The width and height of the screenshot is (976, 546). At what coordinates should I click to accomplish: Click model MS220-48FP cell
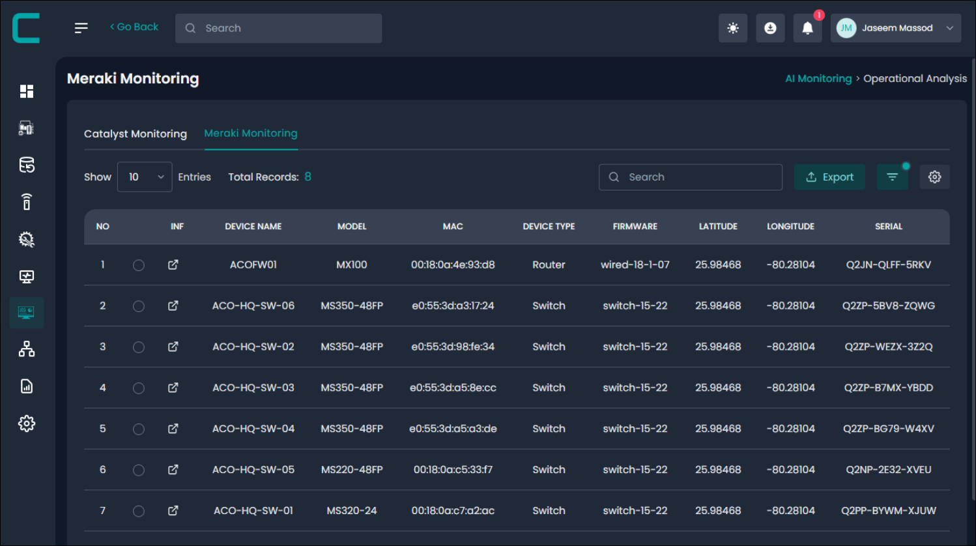[352, 470]
